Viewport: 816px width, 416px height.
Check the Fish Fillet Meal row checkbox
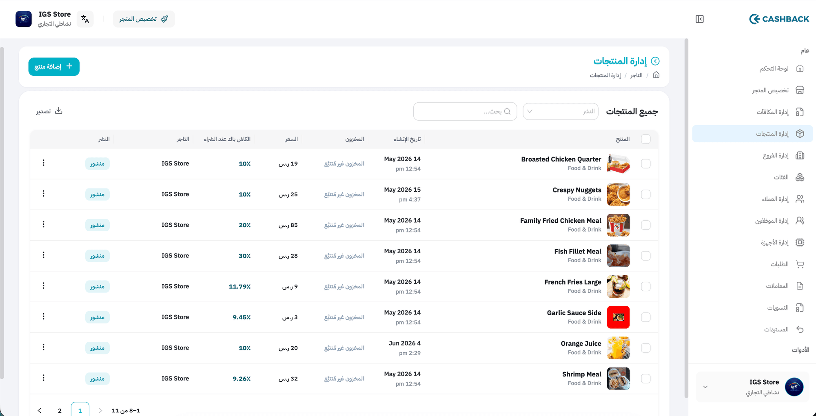click(x=646, y=256)
